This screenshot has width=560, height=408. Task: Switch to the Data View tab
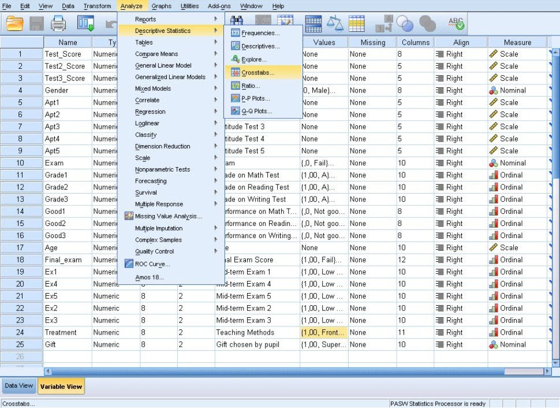tap(19, 385)
